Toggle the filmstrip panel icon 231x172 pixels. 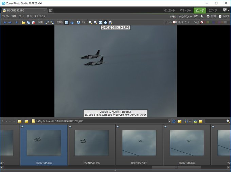tap(67, 22)
